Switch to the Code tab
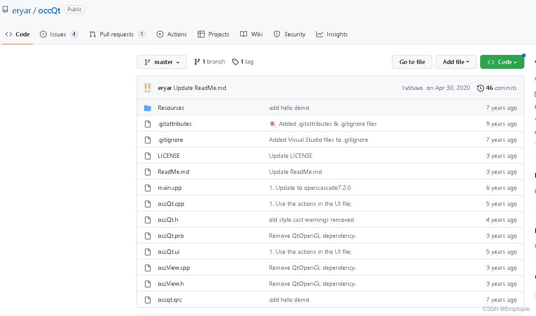536x316 pixels. [x=17, y=34]
